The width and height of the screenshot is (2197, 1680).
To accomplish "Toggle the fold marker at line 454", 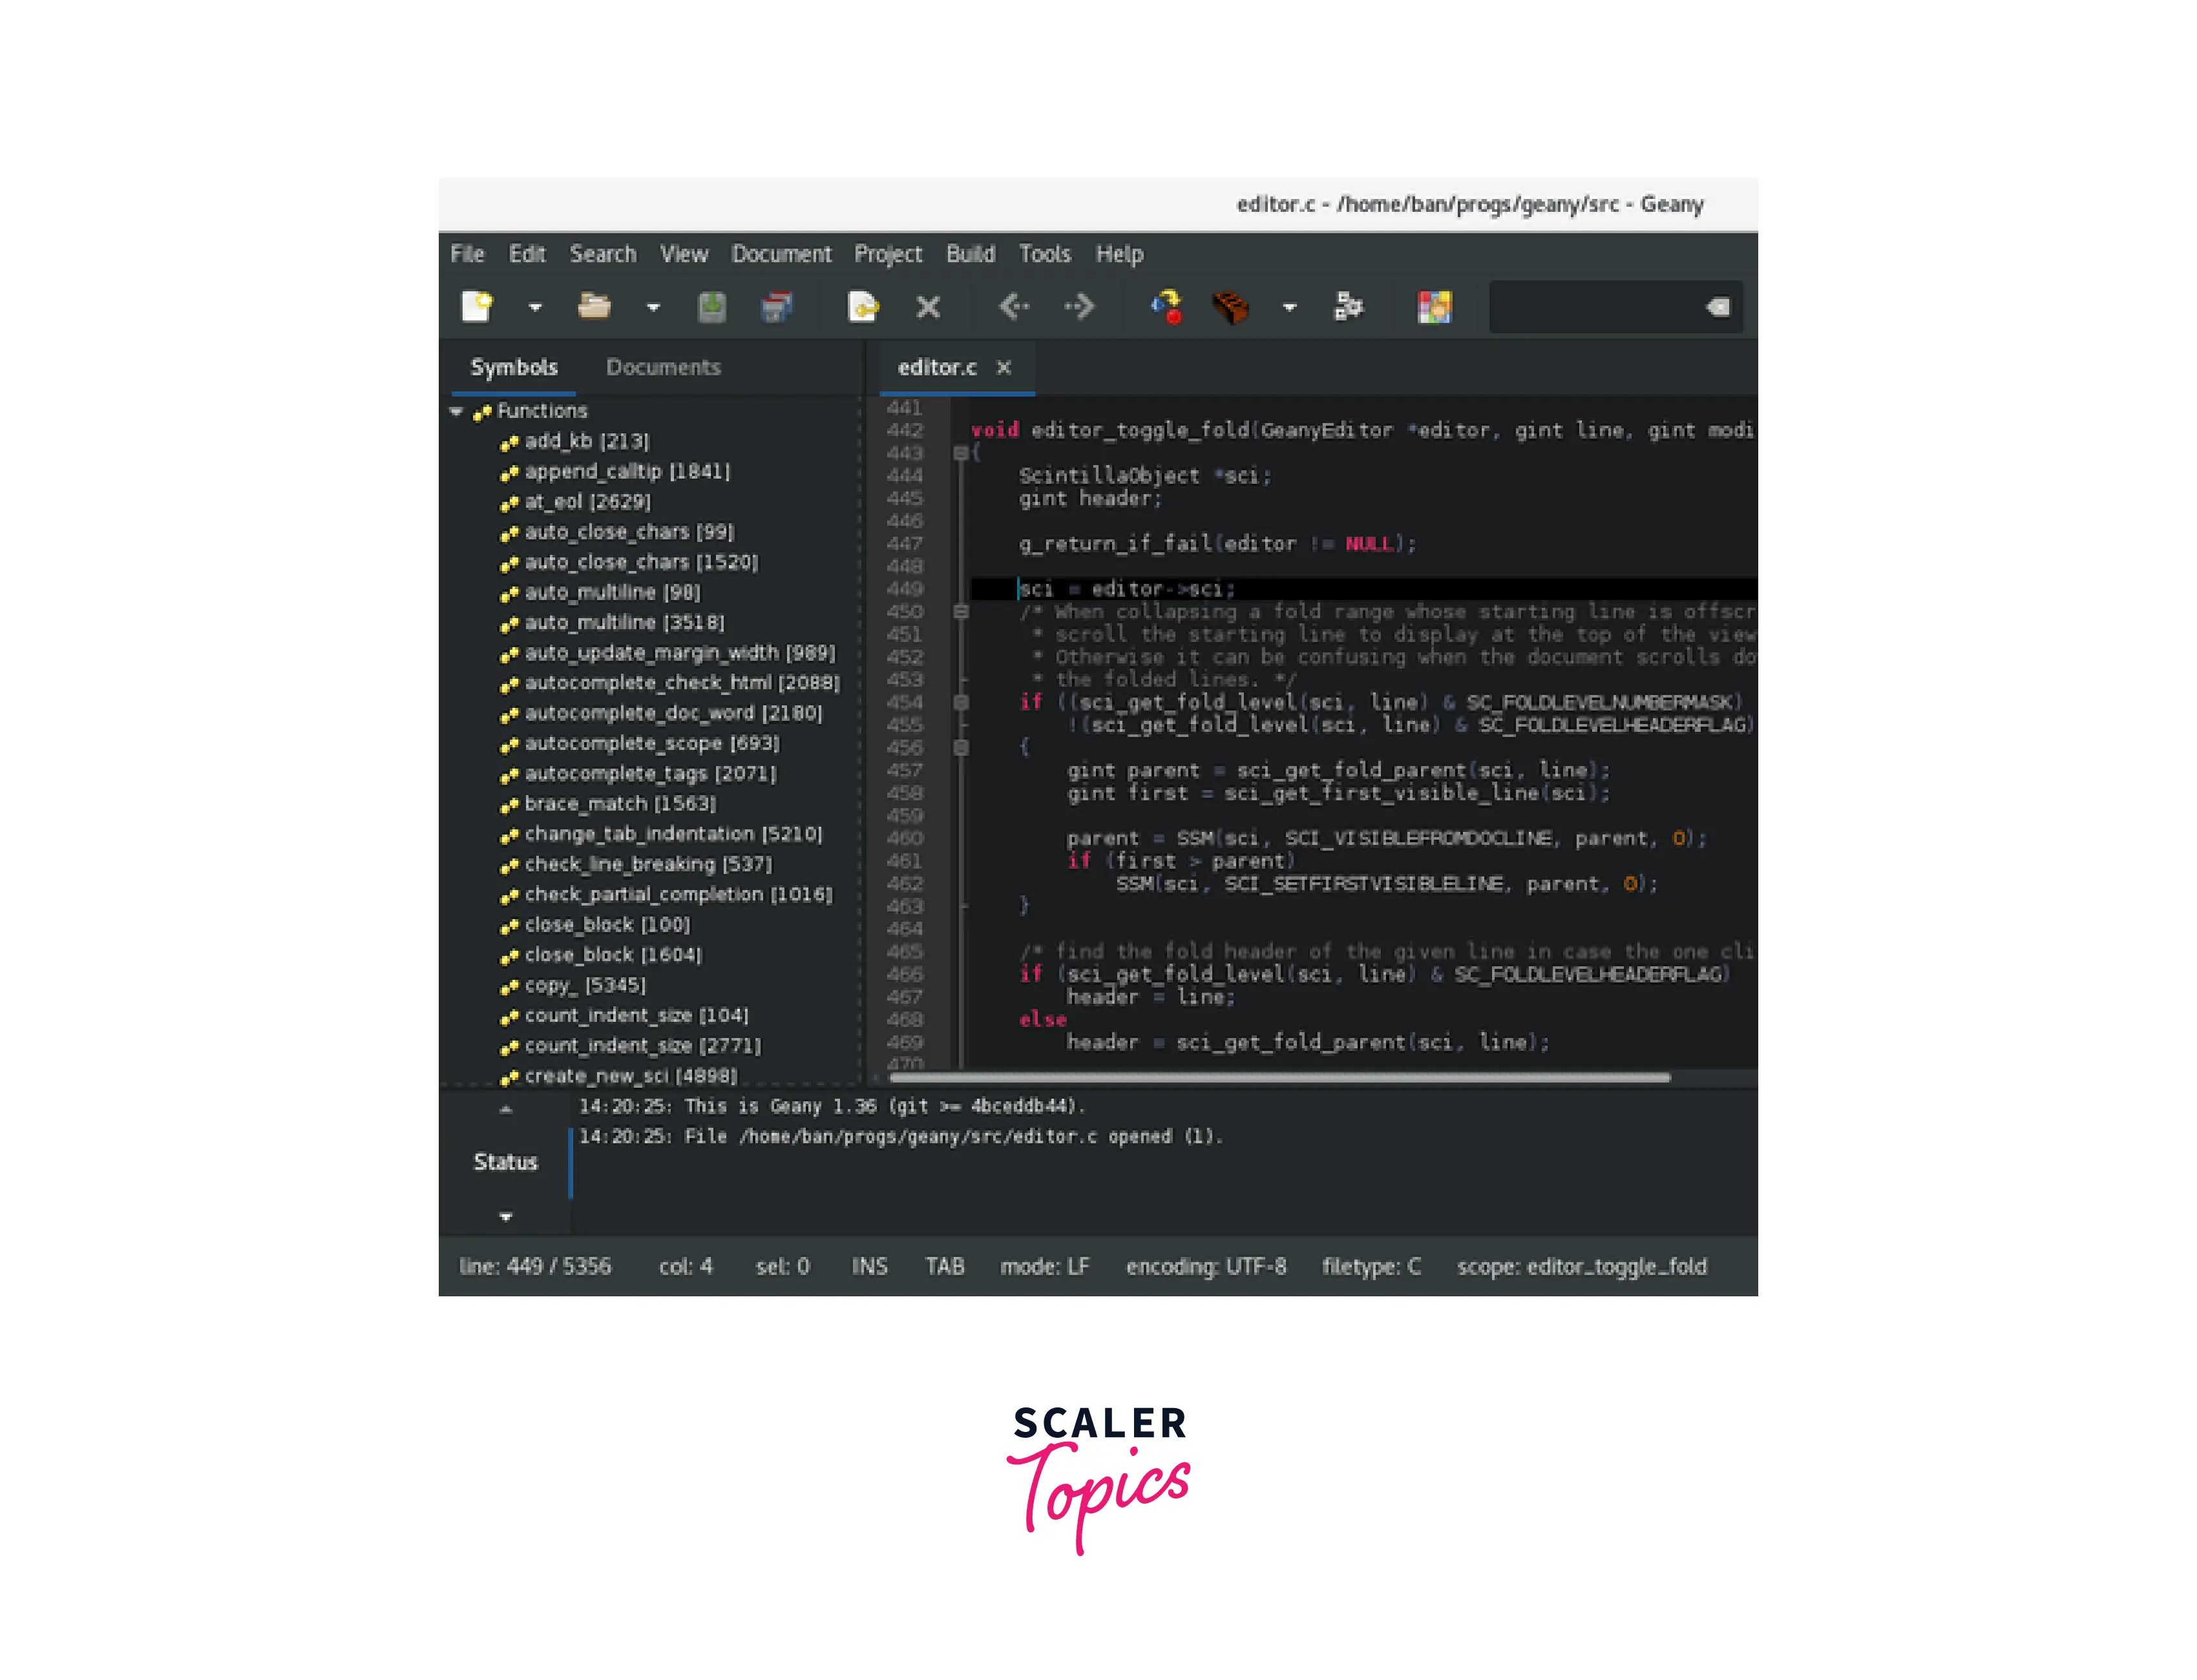I will [x=960, y=703].
